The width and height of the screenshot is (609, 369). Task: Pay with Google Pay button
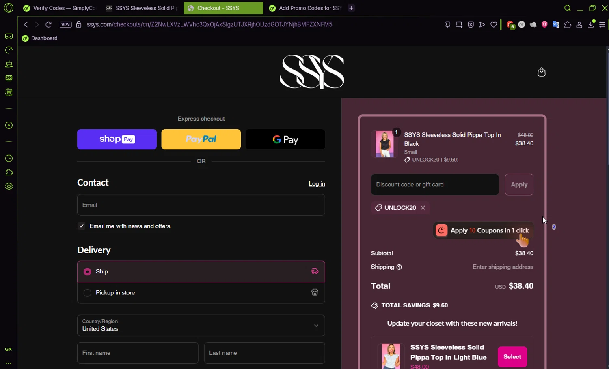coord(285,139)
